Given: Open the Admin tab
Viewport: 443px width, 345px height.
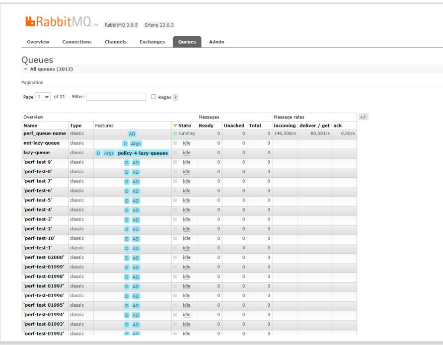Looking at the screenshot, I should (216, 42).
